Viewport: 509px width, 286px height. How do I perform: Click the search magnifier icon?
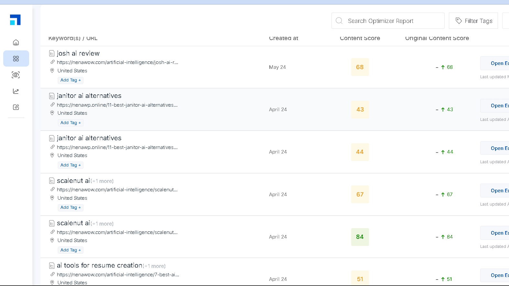click(x=339, y=21)
